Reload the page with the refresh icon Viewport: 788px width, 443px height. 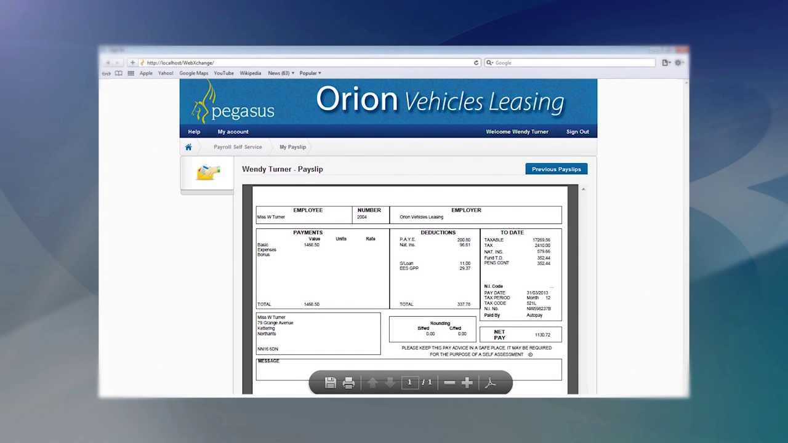[x=476, y=63]
